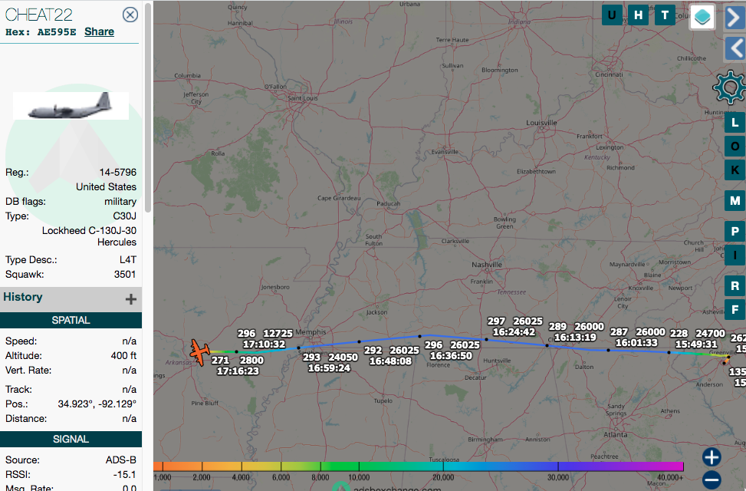Click the 16:48:08 track timestamp label
746x491 pixels.
pos(390,361)
